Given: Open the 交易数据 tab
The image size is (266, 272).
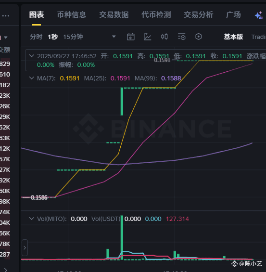Looking at the screenshot, I should coord(114,15).
